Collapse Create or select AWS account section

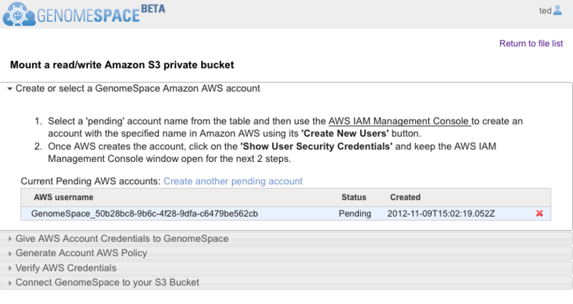click(138, 88)
